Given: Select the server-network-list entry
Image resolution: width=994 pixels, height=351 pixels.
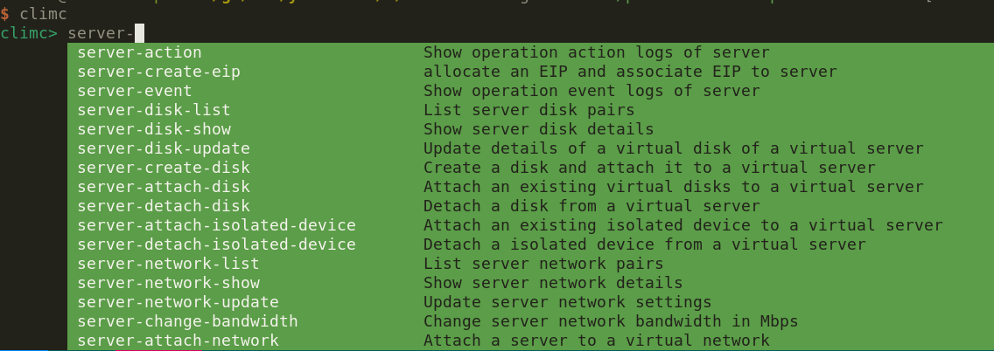Looking at the screenshot, I should click(x=168, y=264).
